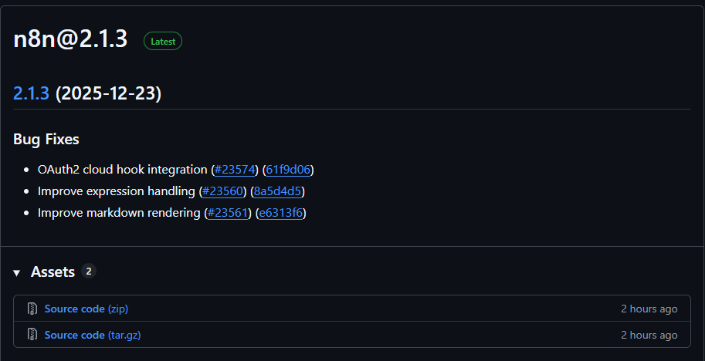Collapse the Assets section using its triangle
This screenshot has height=361, width=705.
click(x=17, y=272)
